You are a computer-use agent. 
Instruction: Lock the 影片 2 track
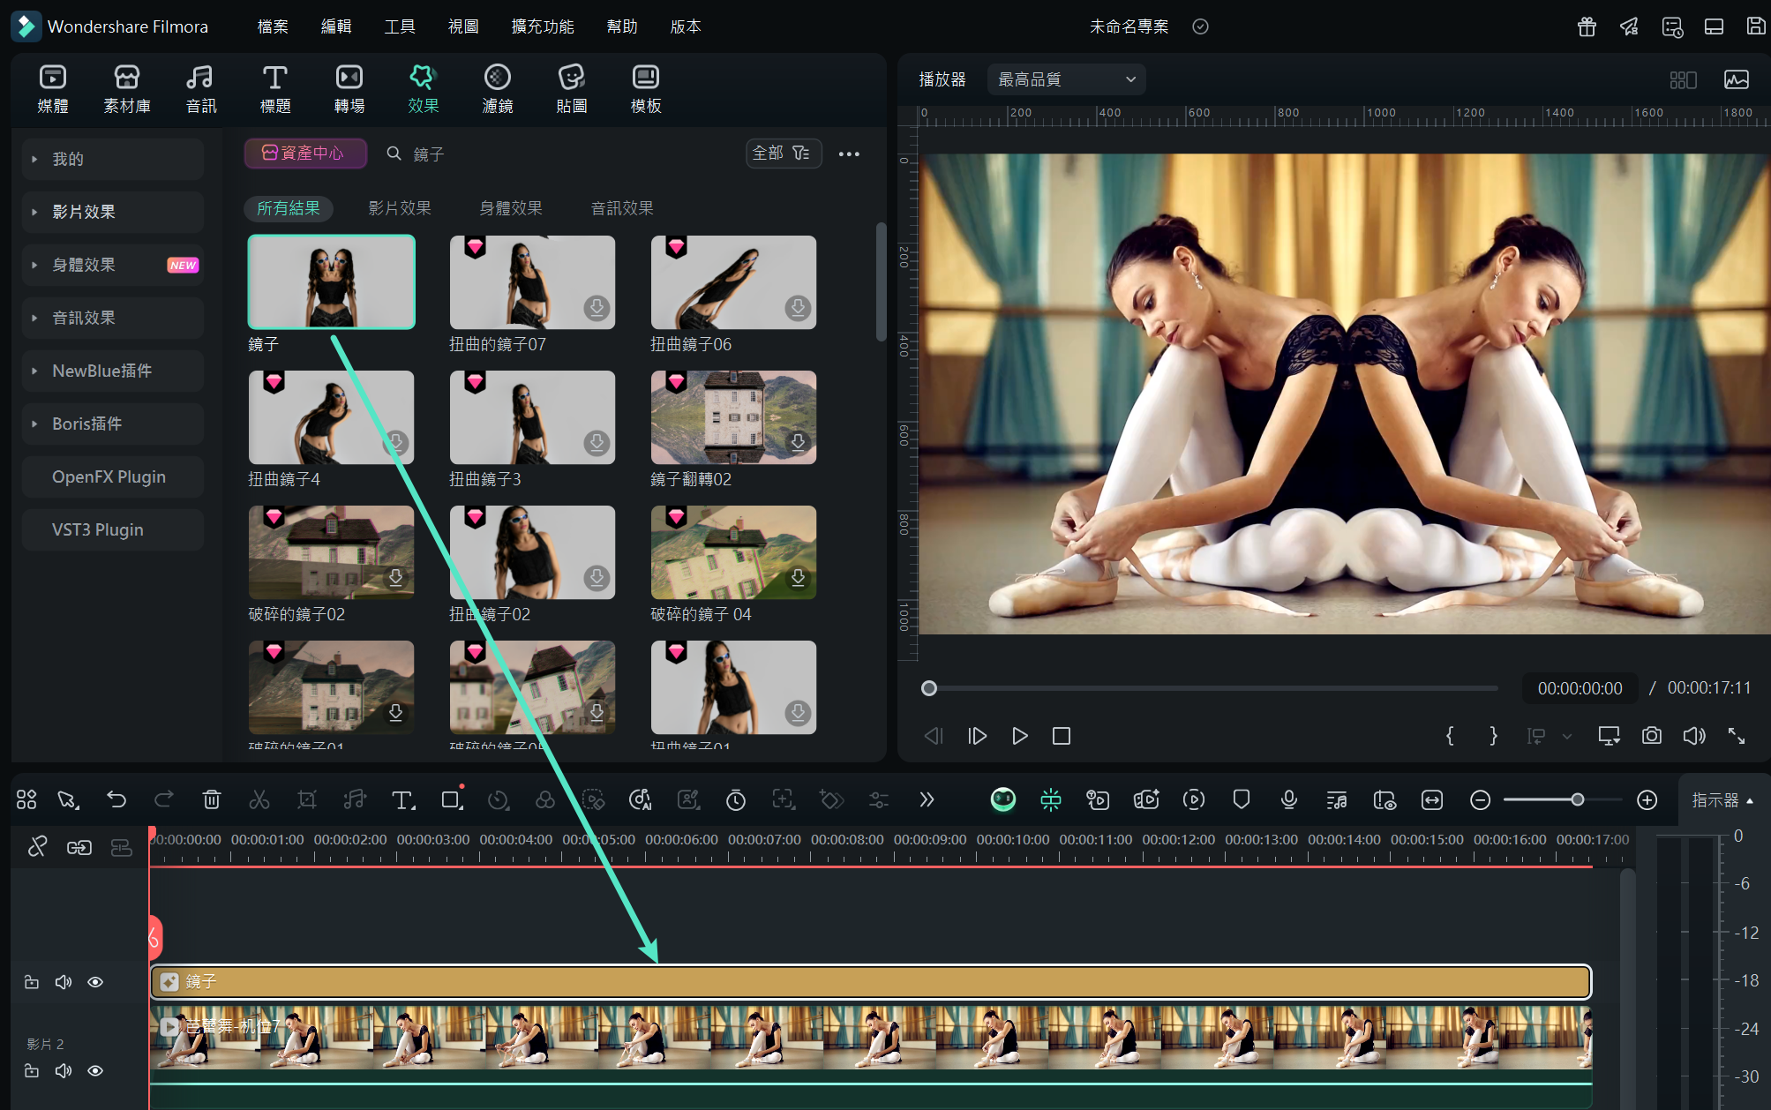pyautogui.click(x=32, y=1070)
